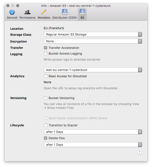Minimize the Info window
Viewport: 152px width, 167px height.
(13, 6)
